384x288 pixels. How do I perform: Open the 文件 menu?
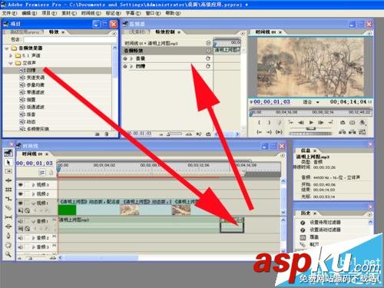click(10, 13)
